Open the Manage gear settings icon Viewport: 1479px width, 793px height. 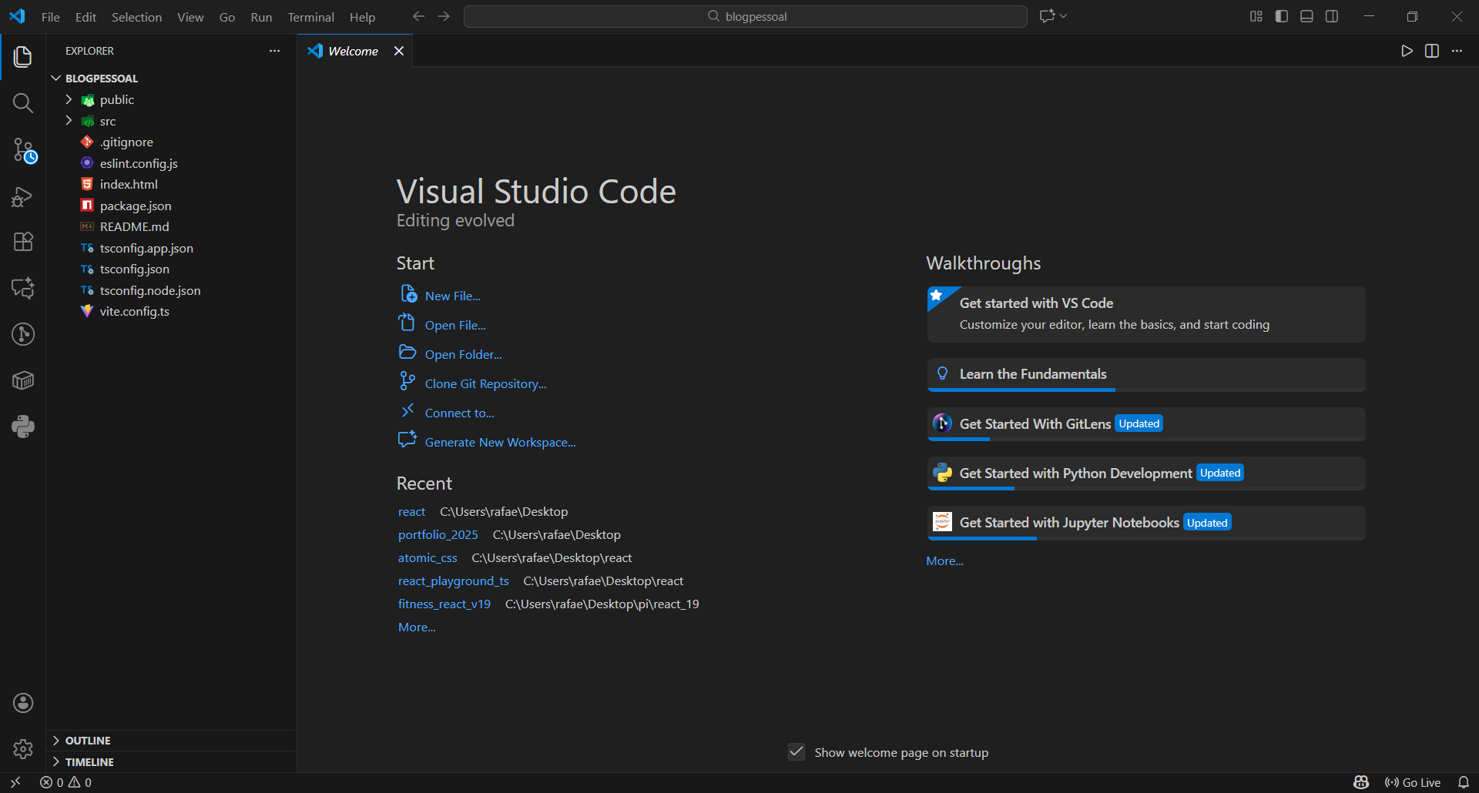click(23, 749)
